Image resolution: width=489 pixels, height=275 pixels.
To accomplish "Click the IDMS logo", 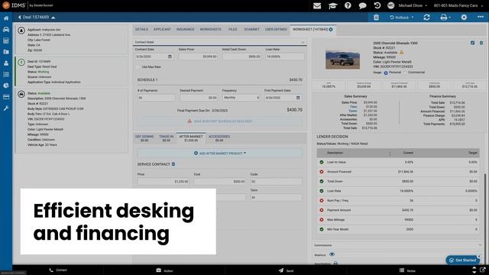I will click(15, 5).
